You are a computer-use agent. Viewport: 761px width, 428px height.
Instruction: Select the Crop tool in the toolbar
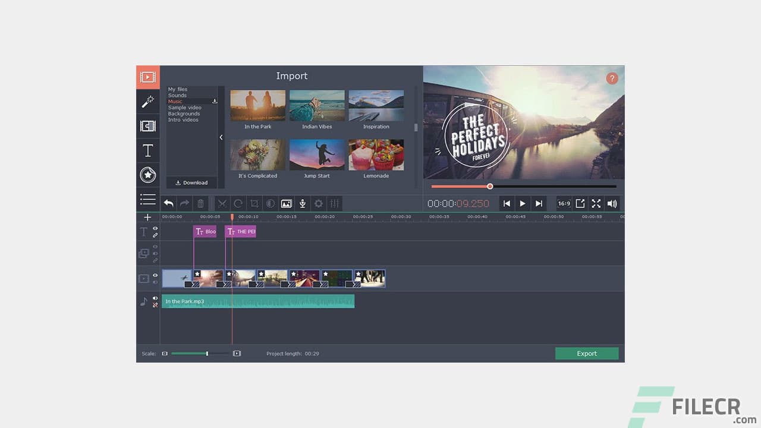point(254,203)
